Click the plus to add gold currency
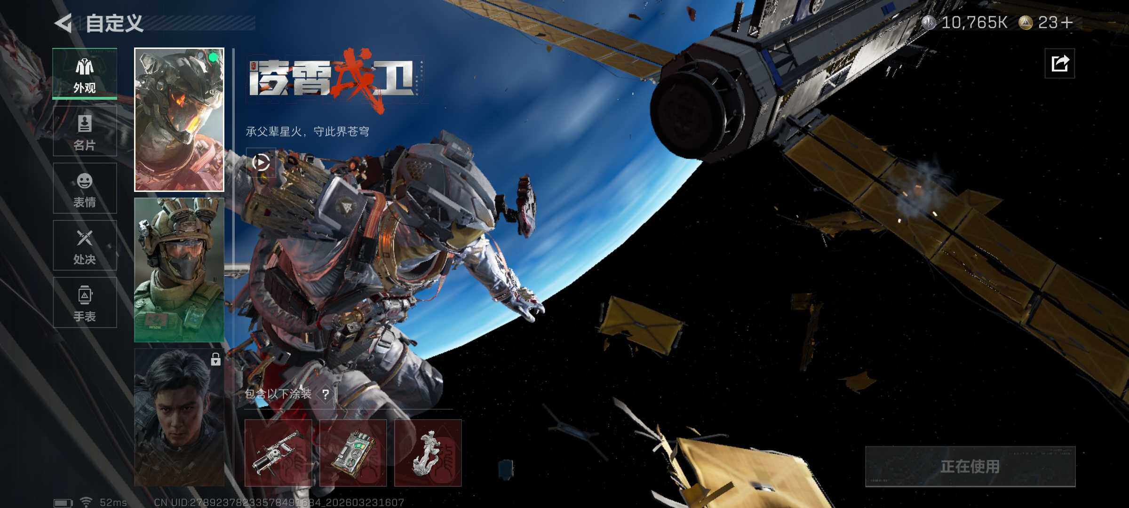 coord(1067,23)
